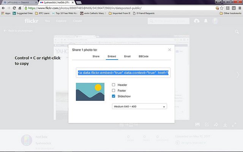Open the Apps bookmark shortcut
This screenshot has height=152, width=243.
(6, 13)
